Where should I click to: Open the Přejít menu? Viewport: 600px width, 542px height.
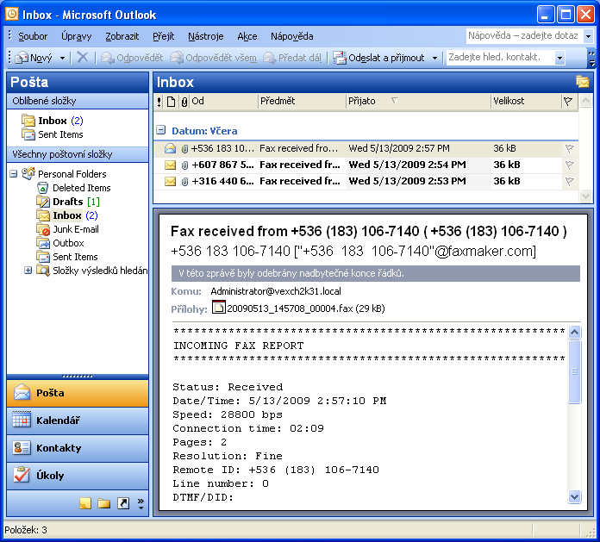coord(164,36)
